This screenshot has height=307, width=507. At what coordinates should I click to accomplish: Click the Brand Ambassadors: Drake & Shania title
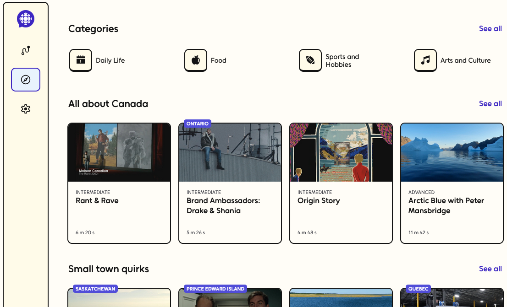[223, 205]
